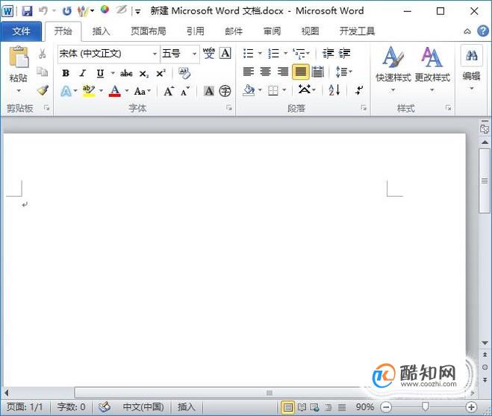Open Customize Quick Access Toolbar dropdown
Viewport: 492px width, 416px height.
point(138,12)
